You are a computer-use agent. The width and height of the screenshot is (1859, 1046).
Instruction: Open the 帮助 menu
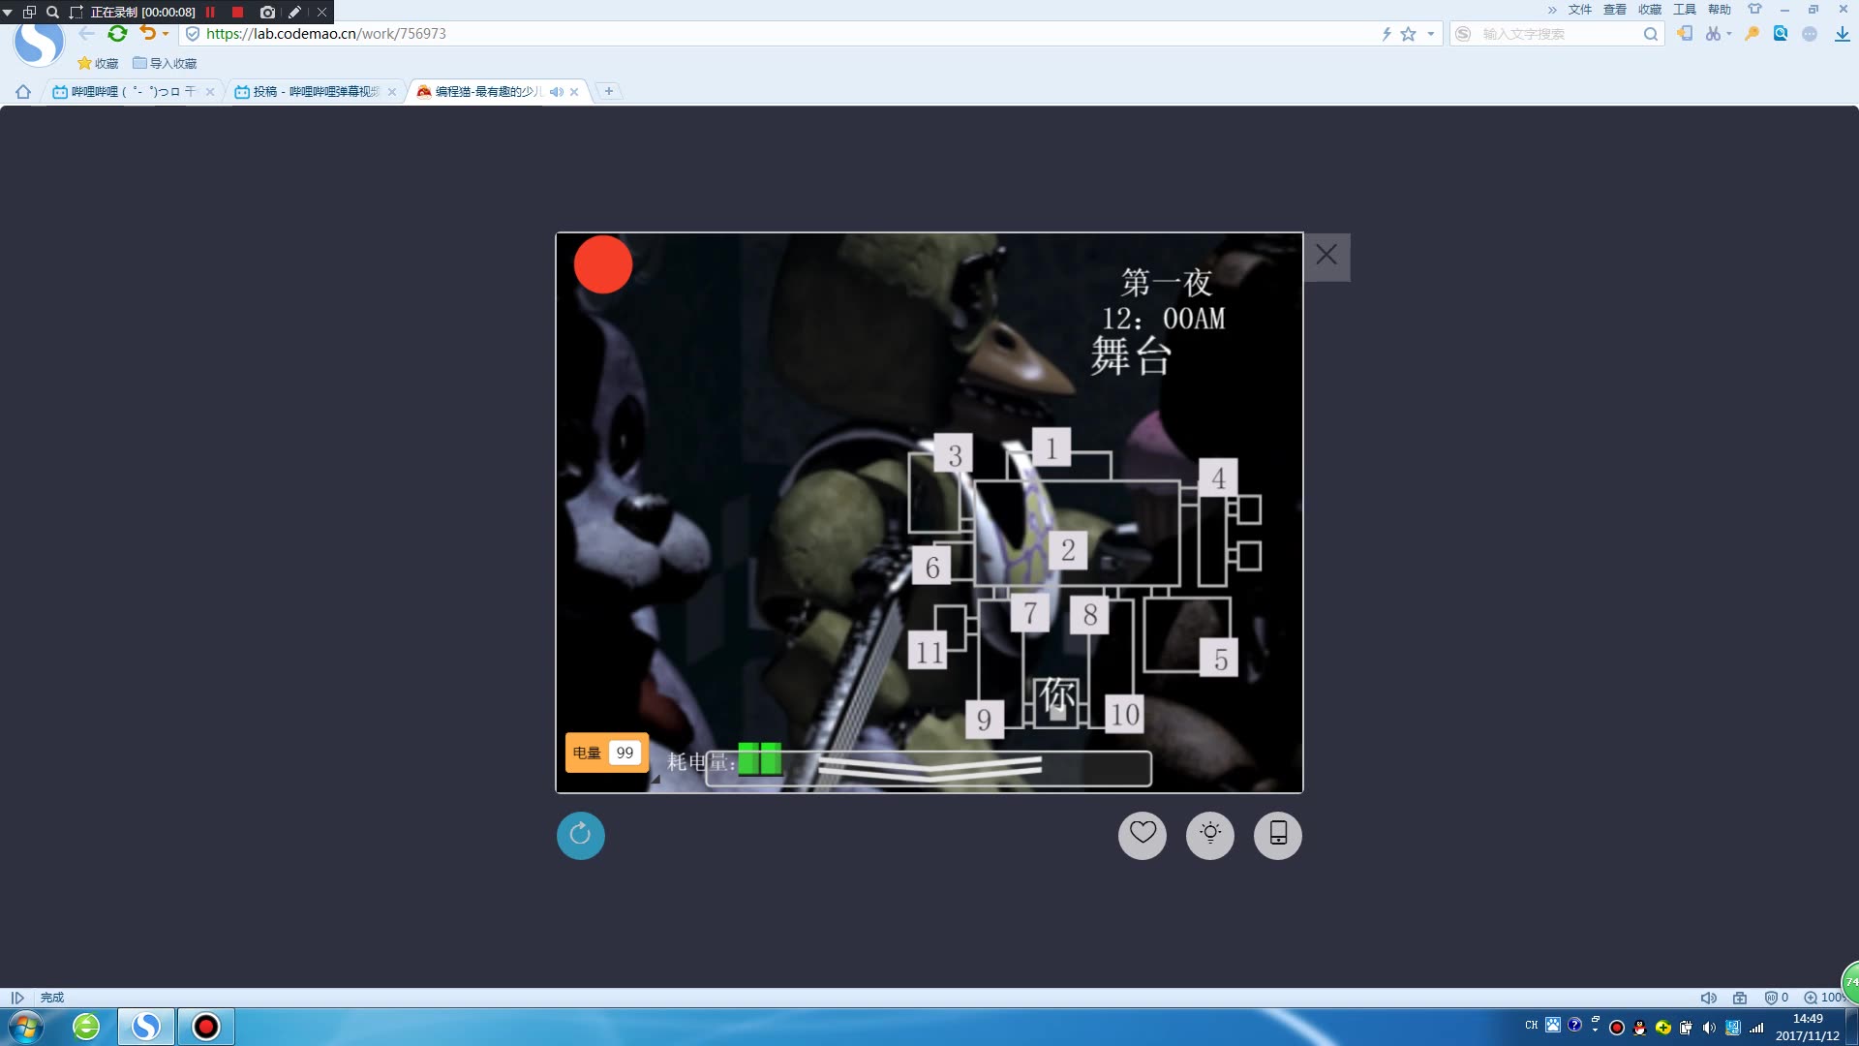point(1720,10)
